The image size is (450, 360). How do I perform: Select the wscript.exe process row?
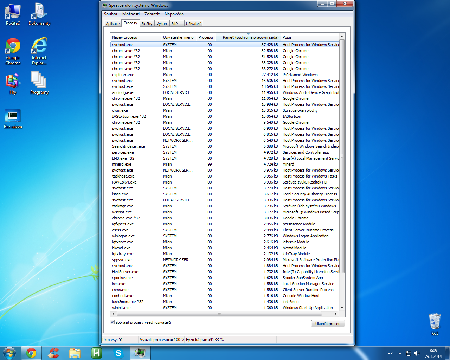[225, 212]
